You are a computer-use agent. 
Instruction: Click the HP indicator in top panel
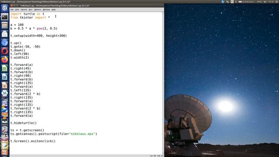coord(223,2)
